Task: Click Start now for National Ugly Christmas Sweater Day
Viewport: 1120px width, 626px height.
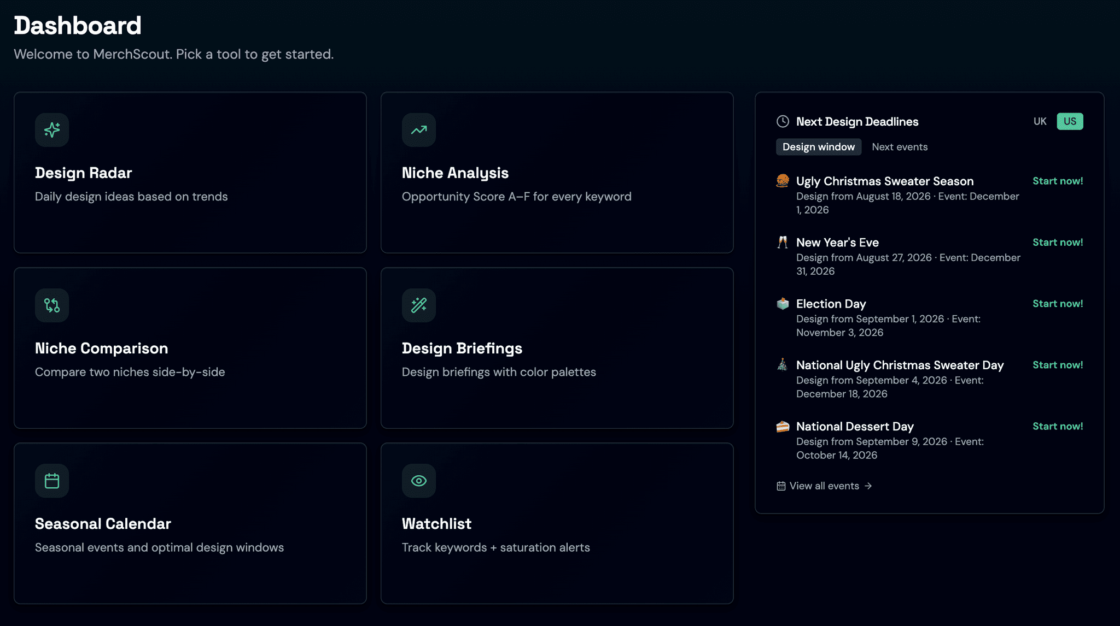Action: pos(1058,364)
